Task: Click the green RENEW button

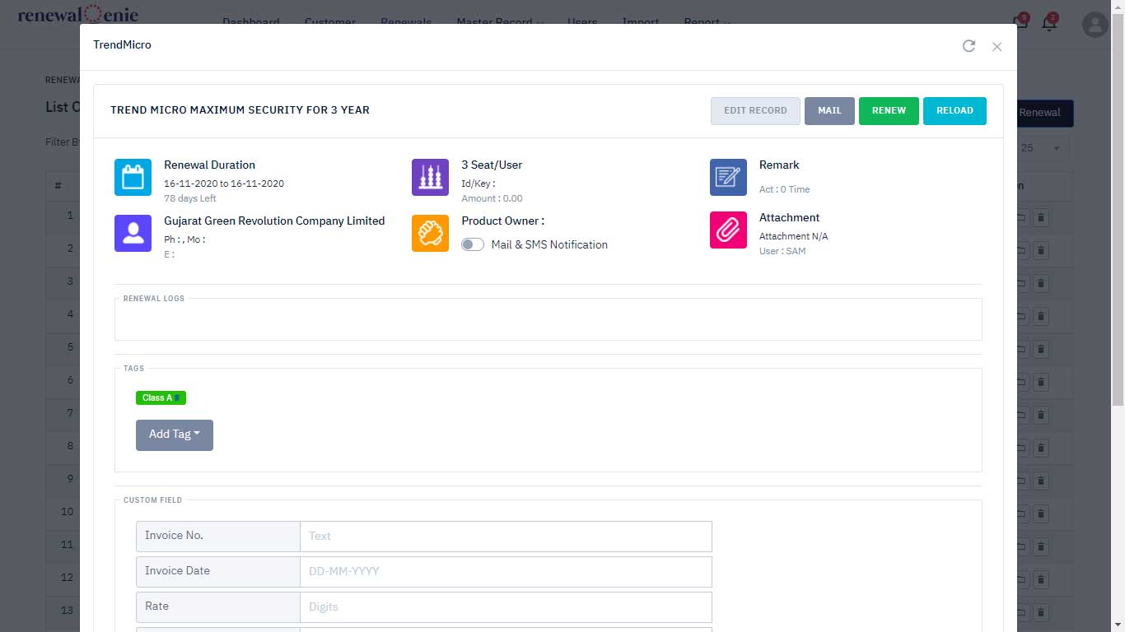Action: 889,111
